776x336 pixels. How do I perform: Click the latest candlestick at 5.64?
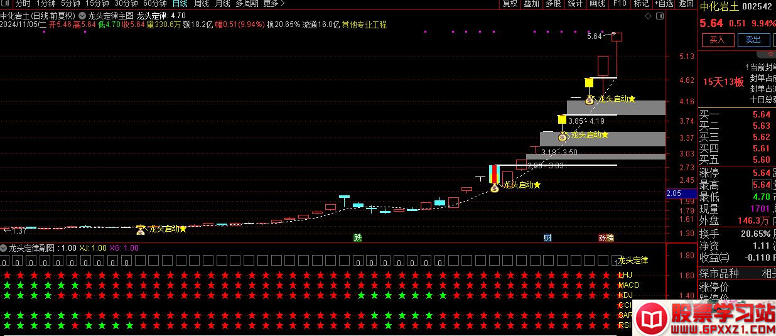tap(617, 37)
